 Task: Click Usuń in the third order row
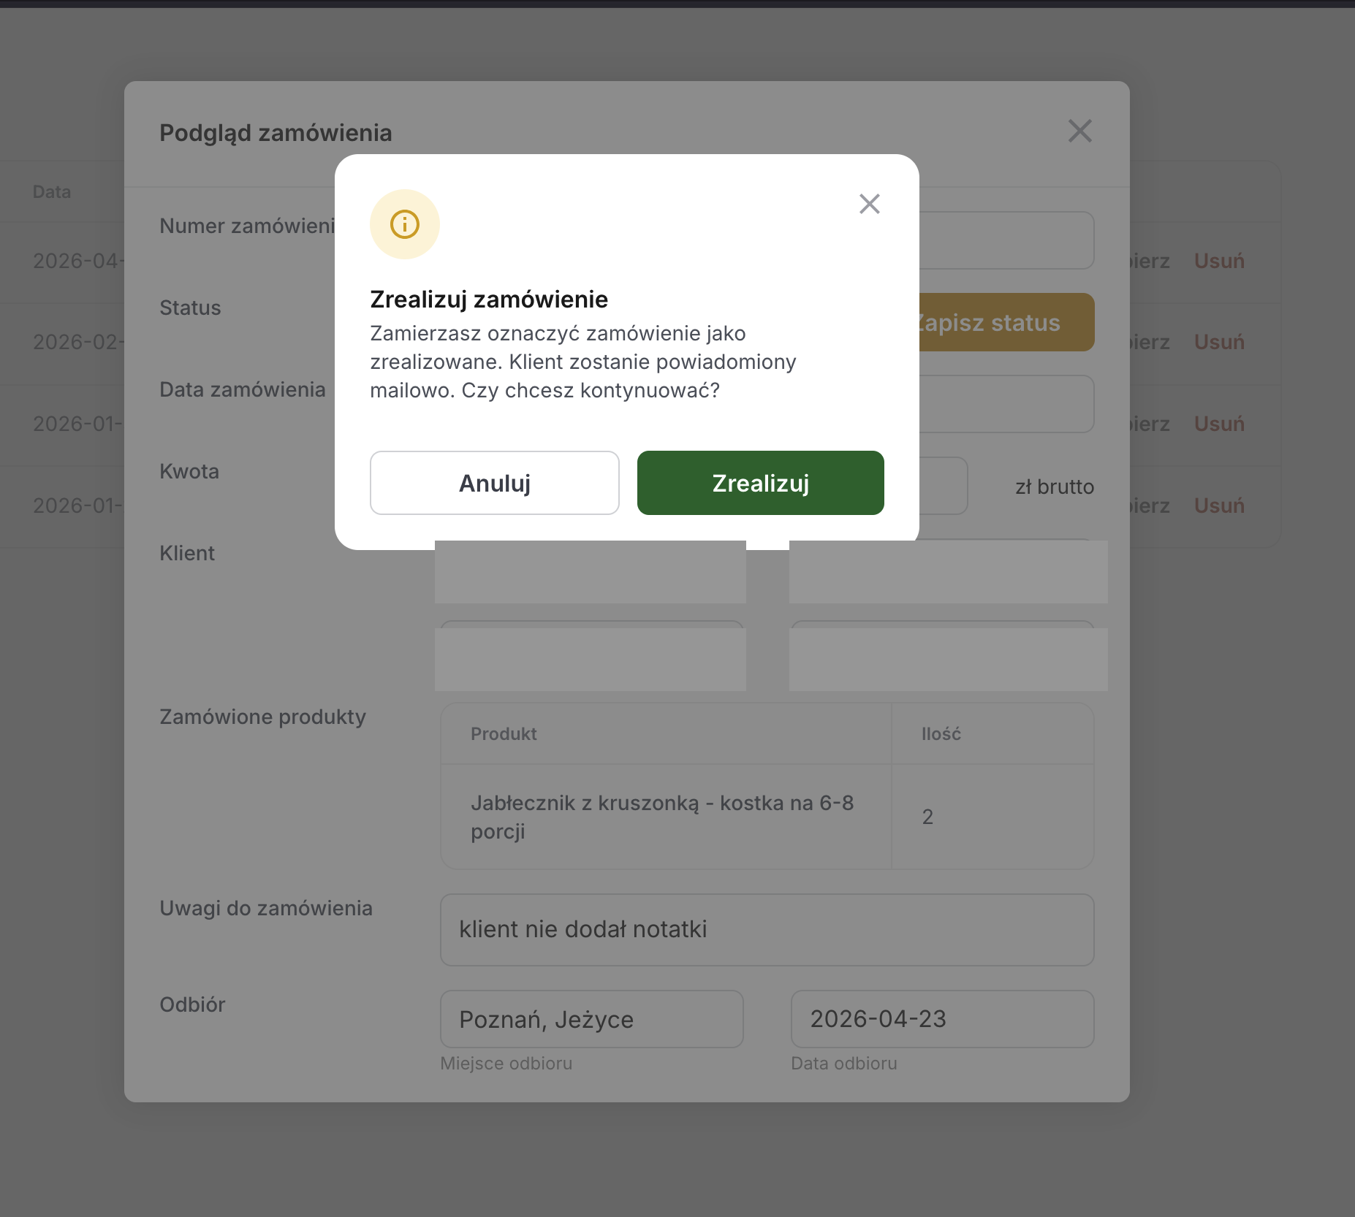pyautogui.click(x=1219, y=424)
